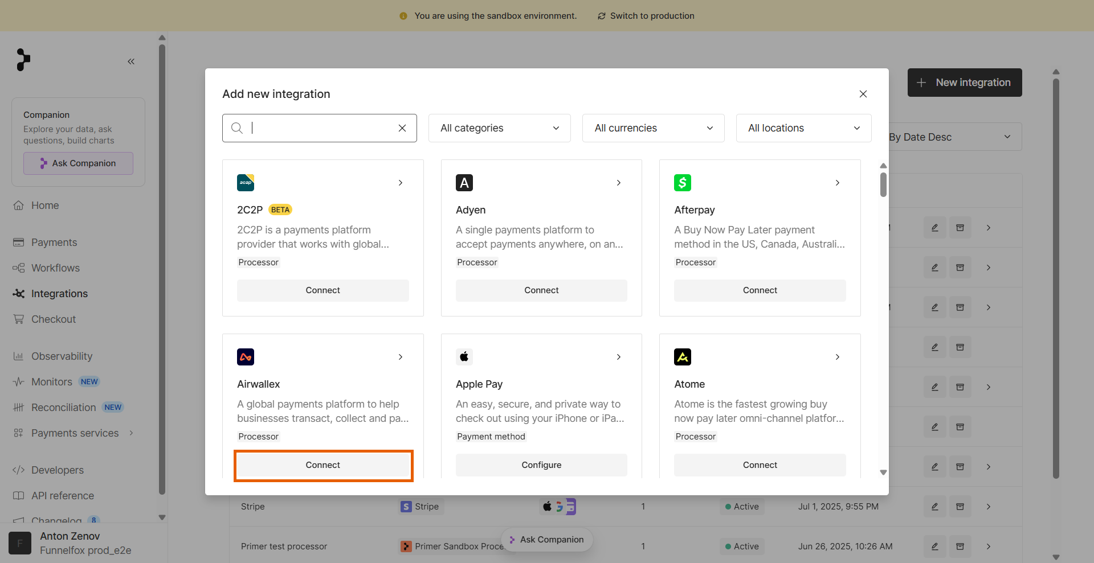Expand Payments services submenu arrow

pos(132,433)
